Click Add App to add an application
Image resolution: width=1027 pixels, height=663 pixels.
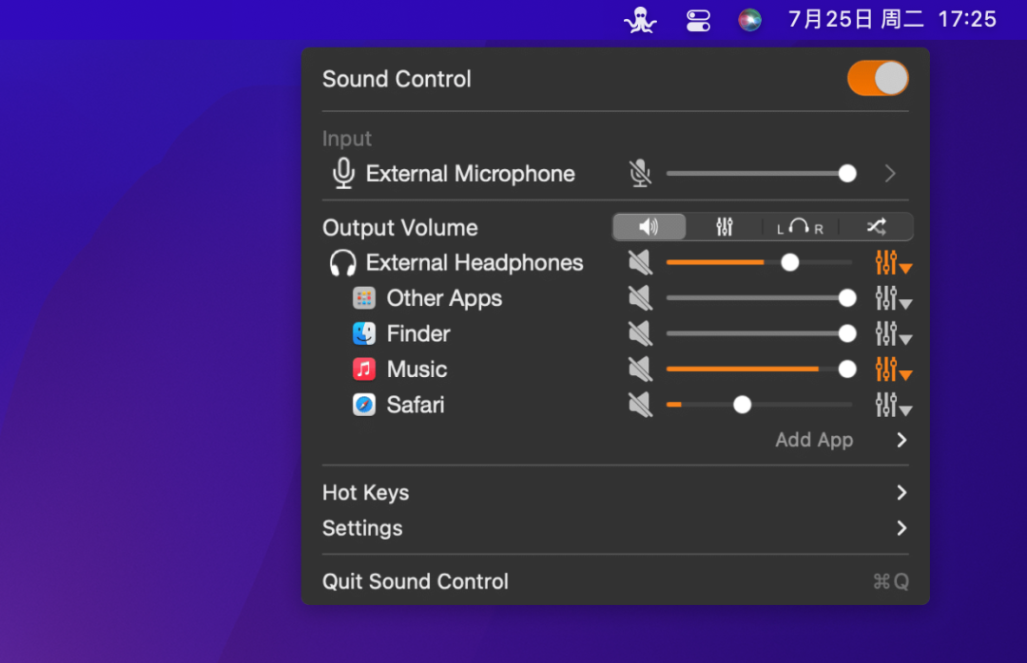coord(814,440)
